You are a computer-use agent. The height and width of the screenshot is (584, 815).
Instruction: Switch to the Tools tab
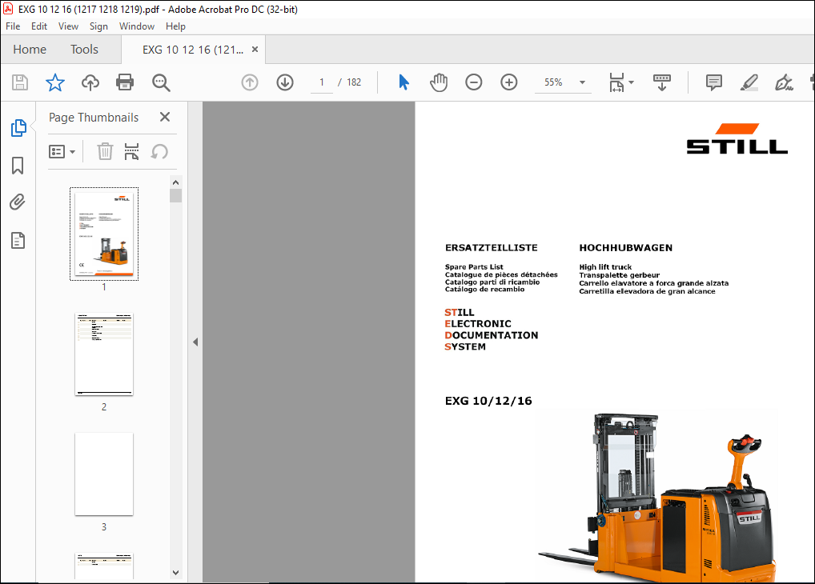(x=84, y=50)
